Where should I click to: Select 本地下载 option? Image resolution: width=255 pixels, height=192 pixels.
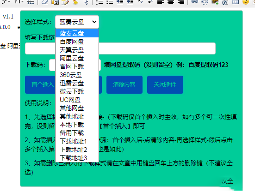[x=77, y=125]
